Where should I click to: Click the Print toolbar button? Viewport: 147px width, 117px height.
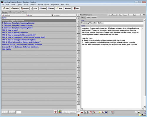click(34, 8)
